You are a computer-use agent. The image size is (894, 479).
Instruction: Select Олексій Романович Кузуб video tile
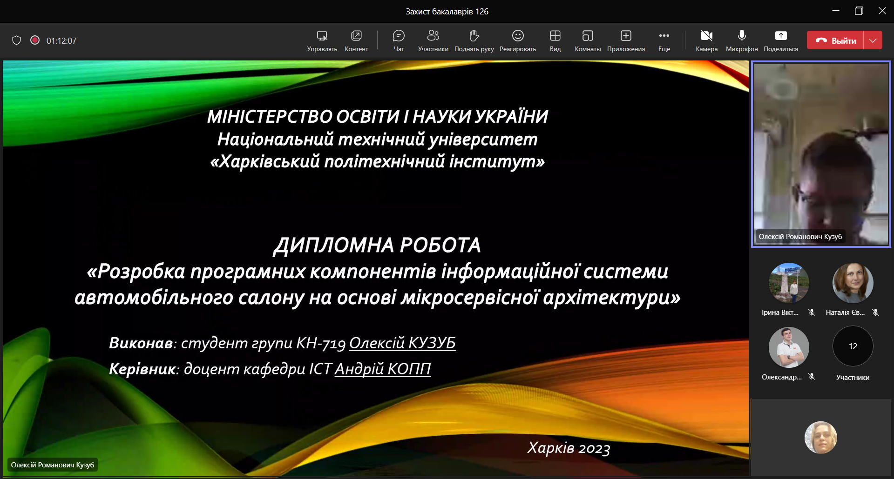pos(821,154)
